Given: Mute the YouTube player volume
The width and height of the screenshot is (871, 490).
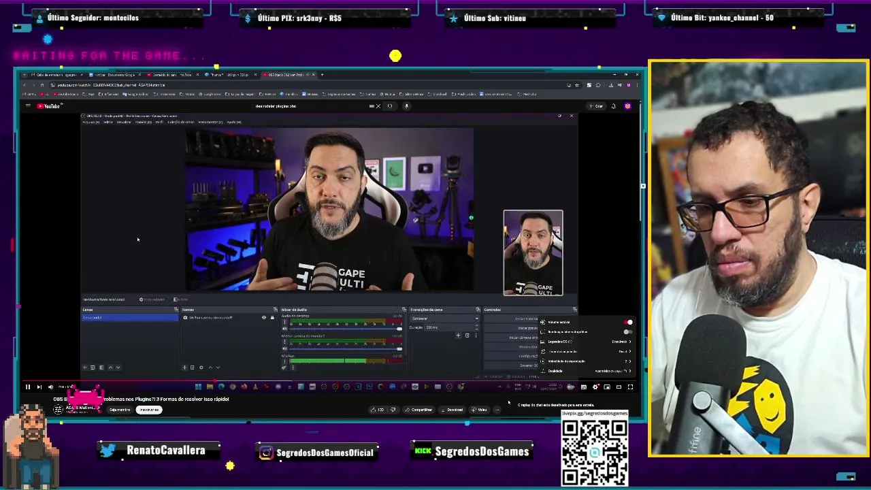Looking at the screenshot, I should pyautogui.click(x=50, y=387).
